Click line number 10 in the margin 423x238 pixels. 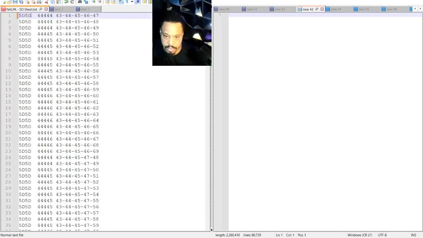[x=8, y=71]
